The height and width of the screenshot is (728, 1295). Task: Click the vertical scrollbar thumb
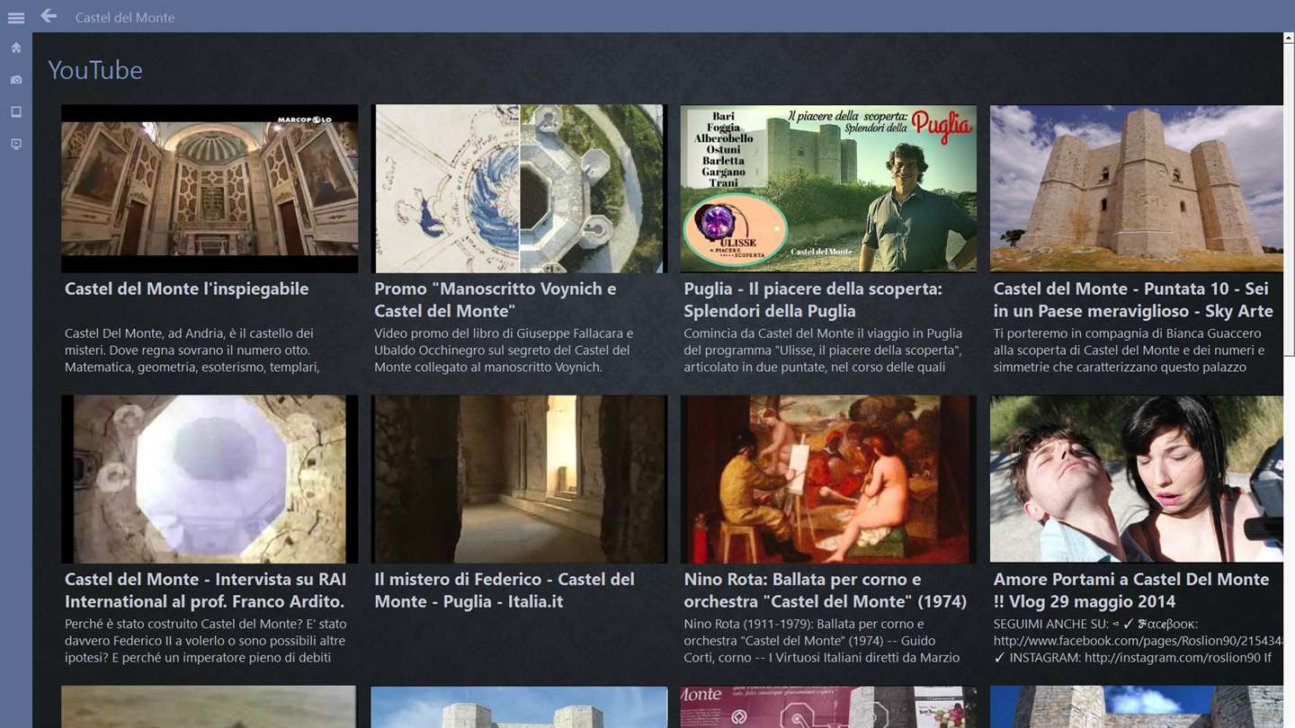click(x=1290, y=200)
